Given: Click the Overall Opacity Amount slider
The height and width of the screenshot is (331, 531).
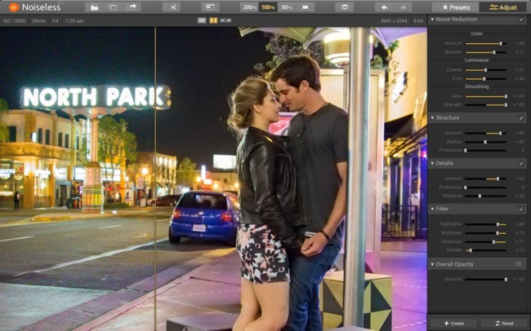Looking at the screenshot, I should (x=485, y=280).
